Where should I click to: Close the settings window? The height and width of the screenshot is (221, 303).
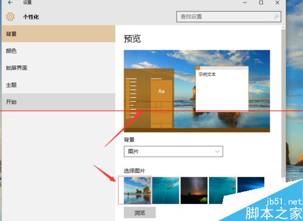coord(278,2)
